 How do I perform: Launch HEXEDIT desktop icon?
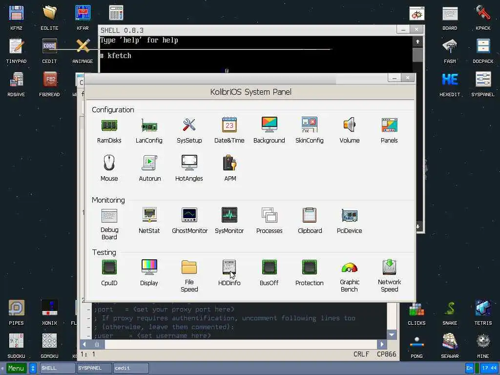450,84
